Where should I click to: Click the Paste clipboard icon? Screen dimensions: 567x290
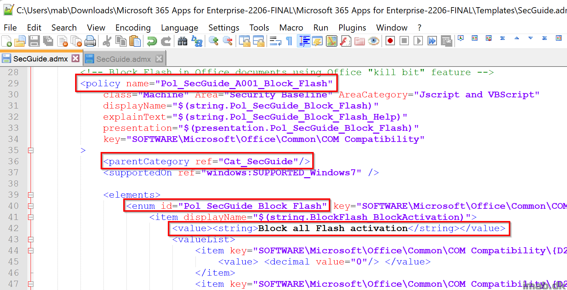[135, 41]
